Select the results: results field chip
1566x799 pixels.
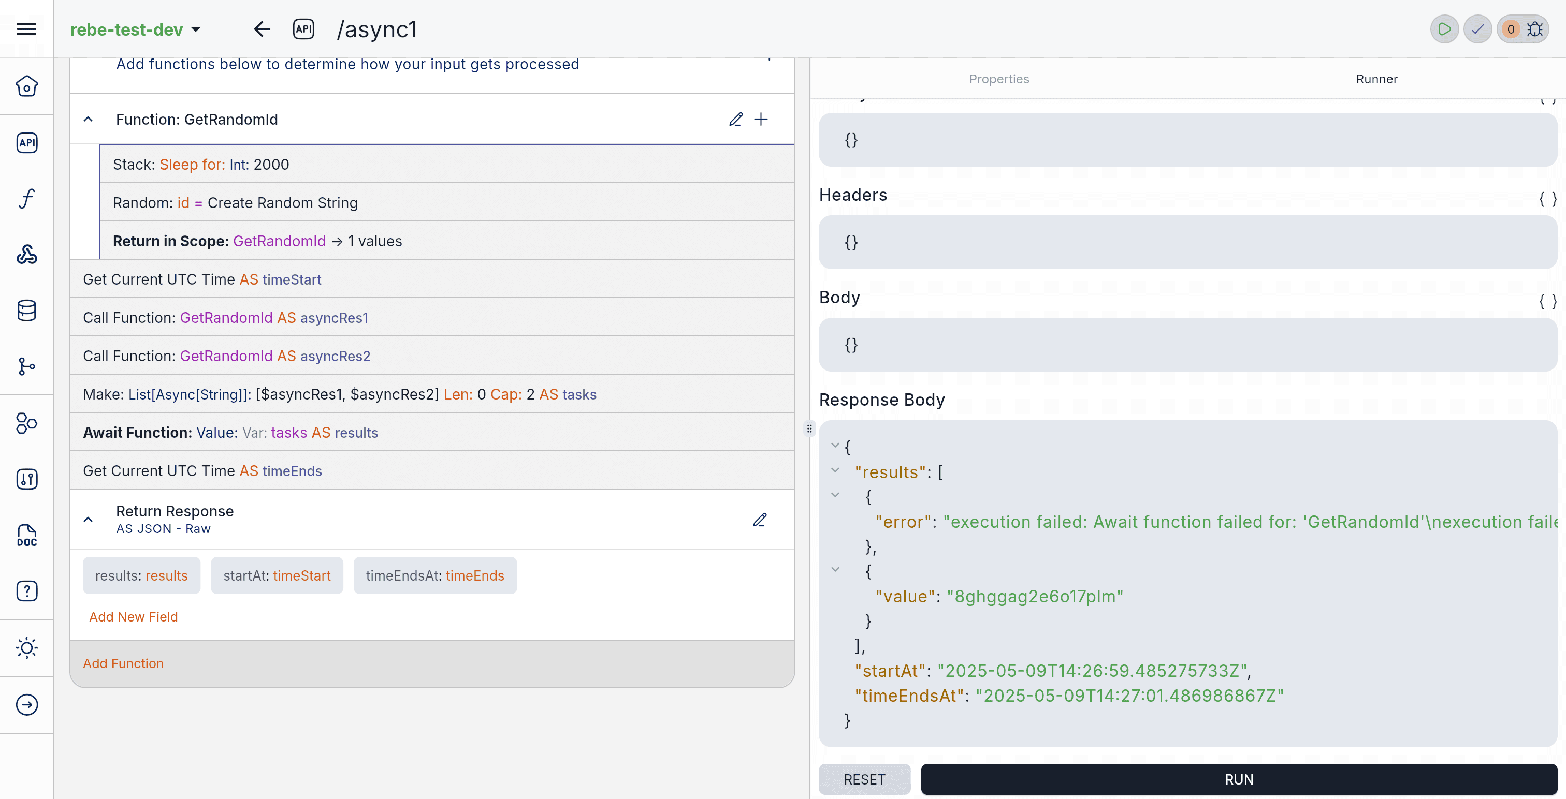pos(141,575)
